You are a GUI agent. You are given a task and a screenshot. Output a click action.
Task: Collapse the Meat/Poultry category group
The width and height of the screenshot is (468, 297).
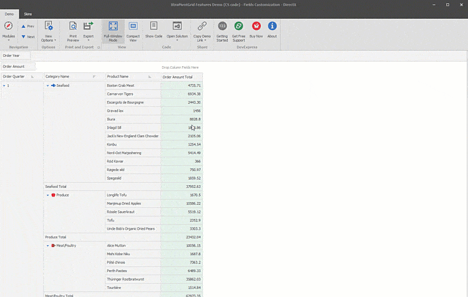point(47,246)
